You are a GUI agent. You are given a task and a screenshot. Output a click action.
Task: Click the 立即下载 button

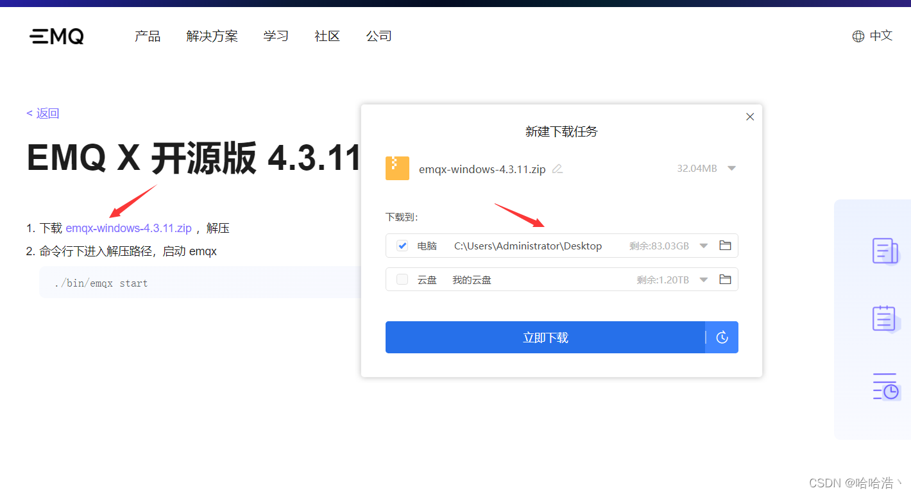(x=545, y=337)
